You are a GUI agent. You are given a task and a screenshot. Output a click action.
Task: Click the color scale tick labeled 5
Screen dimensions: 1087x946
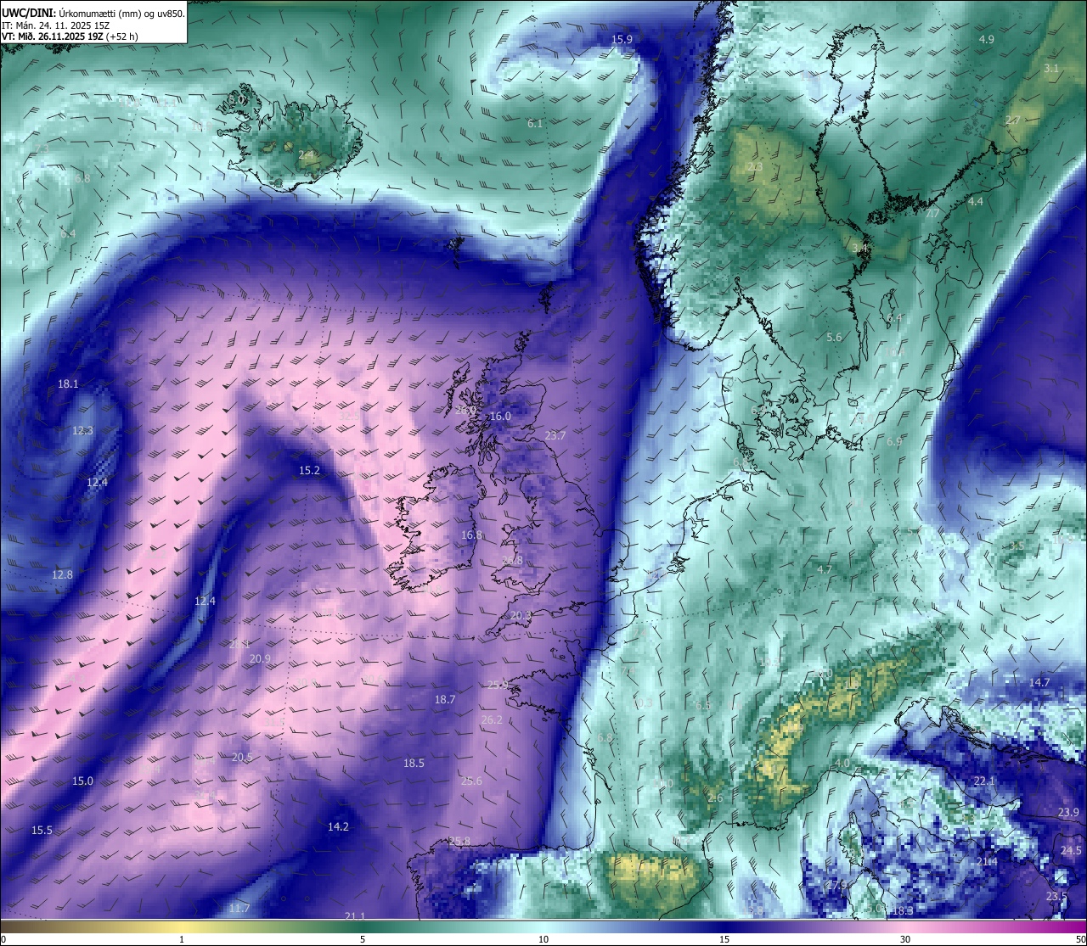coord(363,939)
